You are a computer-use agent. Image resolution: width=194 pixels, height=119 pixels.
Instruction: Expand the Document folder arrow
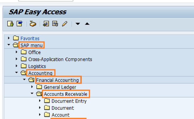[x=40, y=108]
